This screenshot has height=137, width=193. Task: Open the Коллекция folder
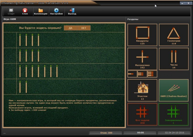click(x=41, y=11)
